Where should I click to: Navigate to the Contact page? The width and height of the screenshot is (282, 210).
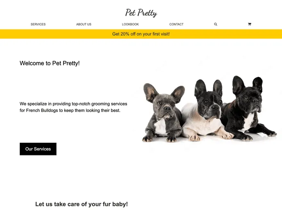click(176, 24)
